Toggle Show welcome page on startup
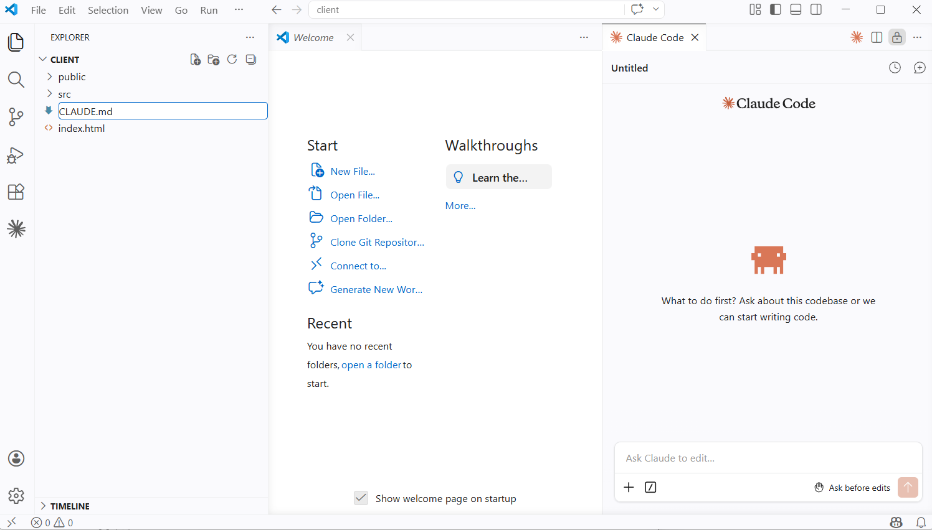932x530 pixels. pos(361,498)
